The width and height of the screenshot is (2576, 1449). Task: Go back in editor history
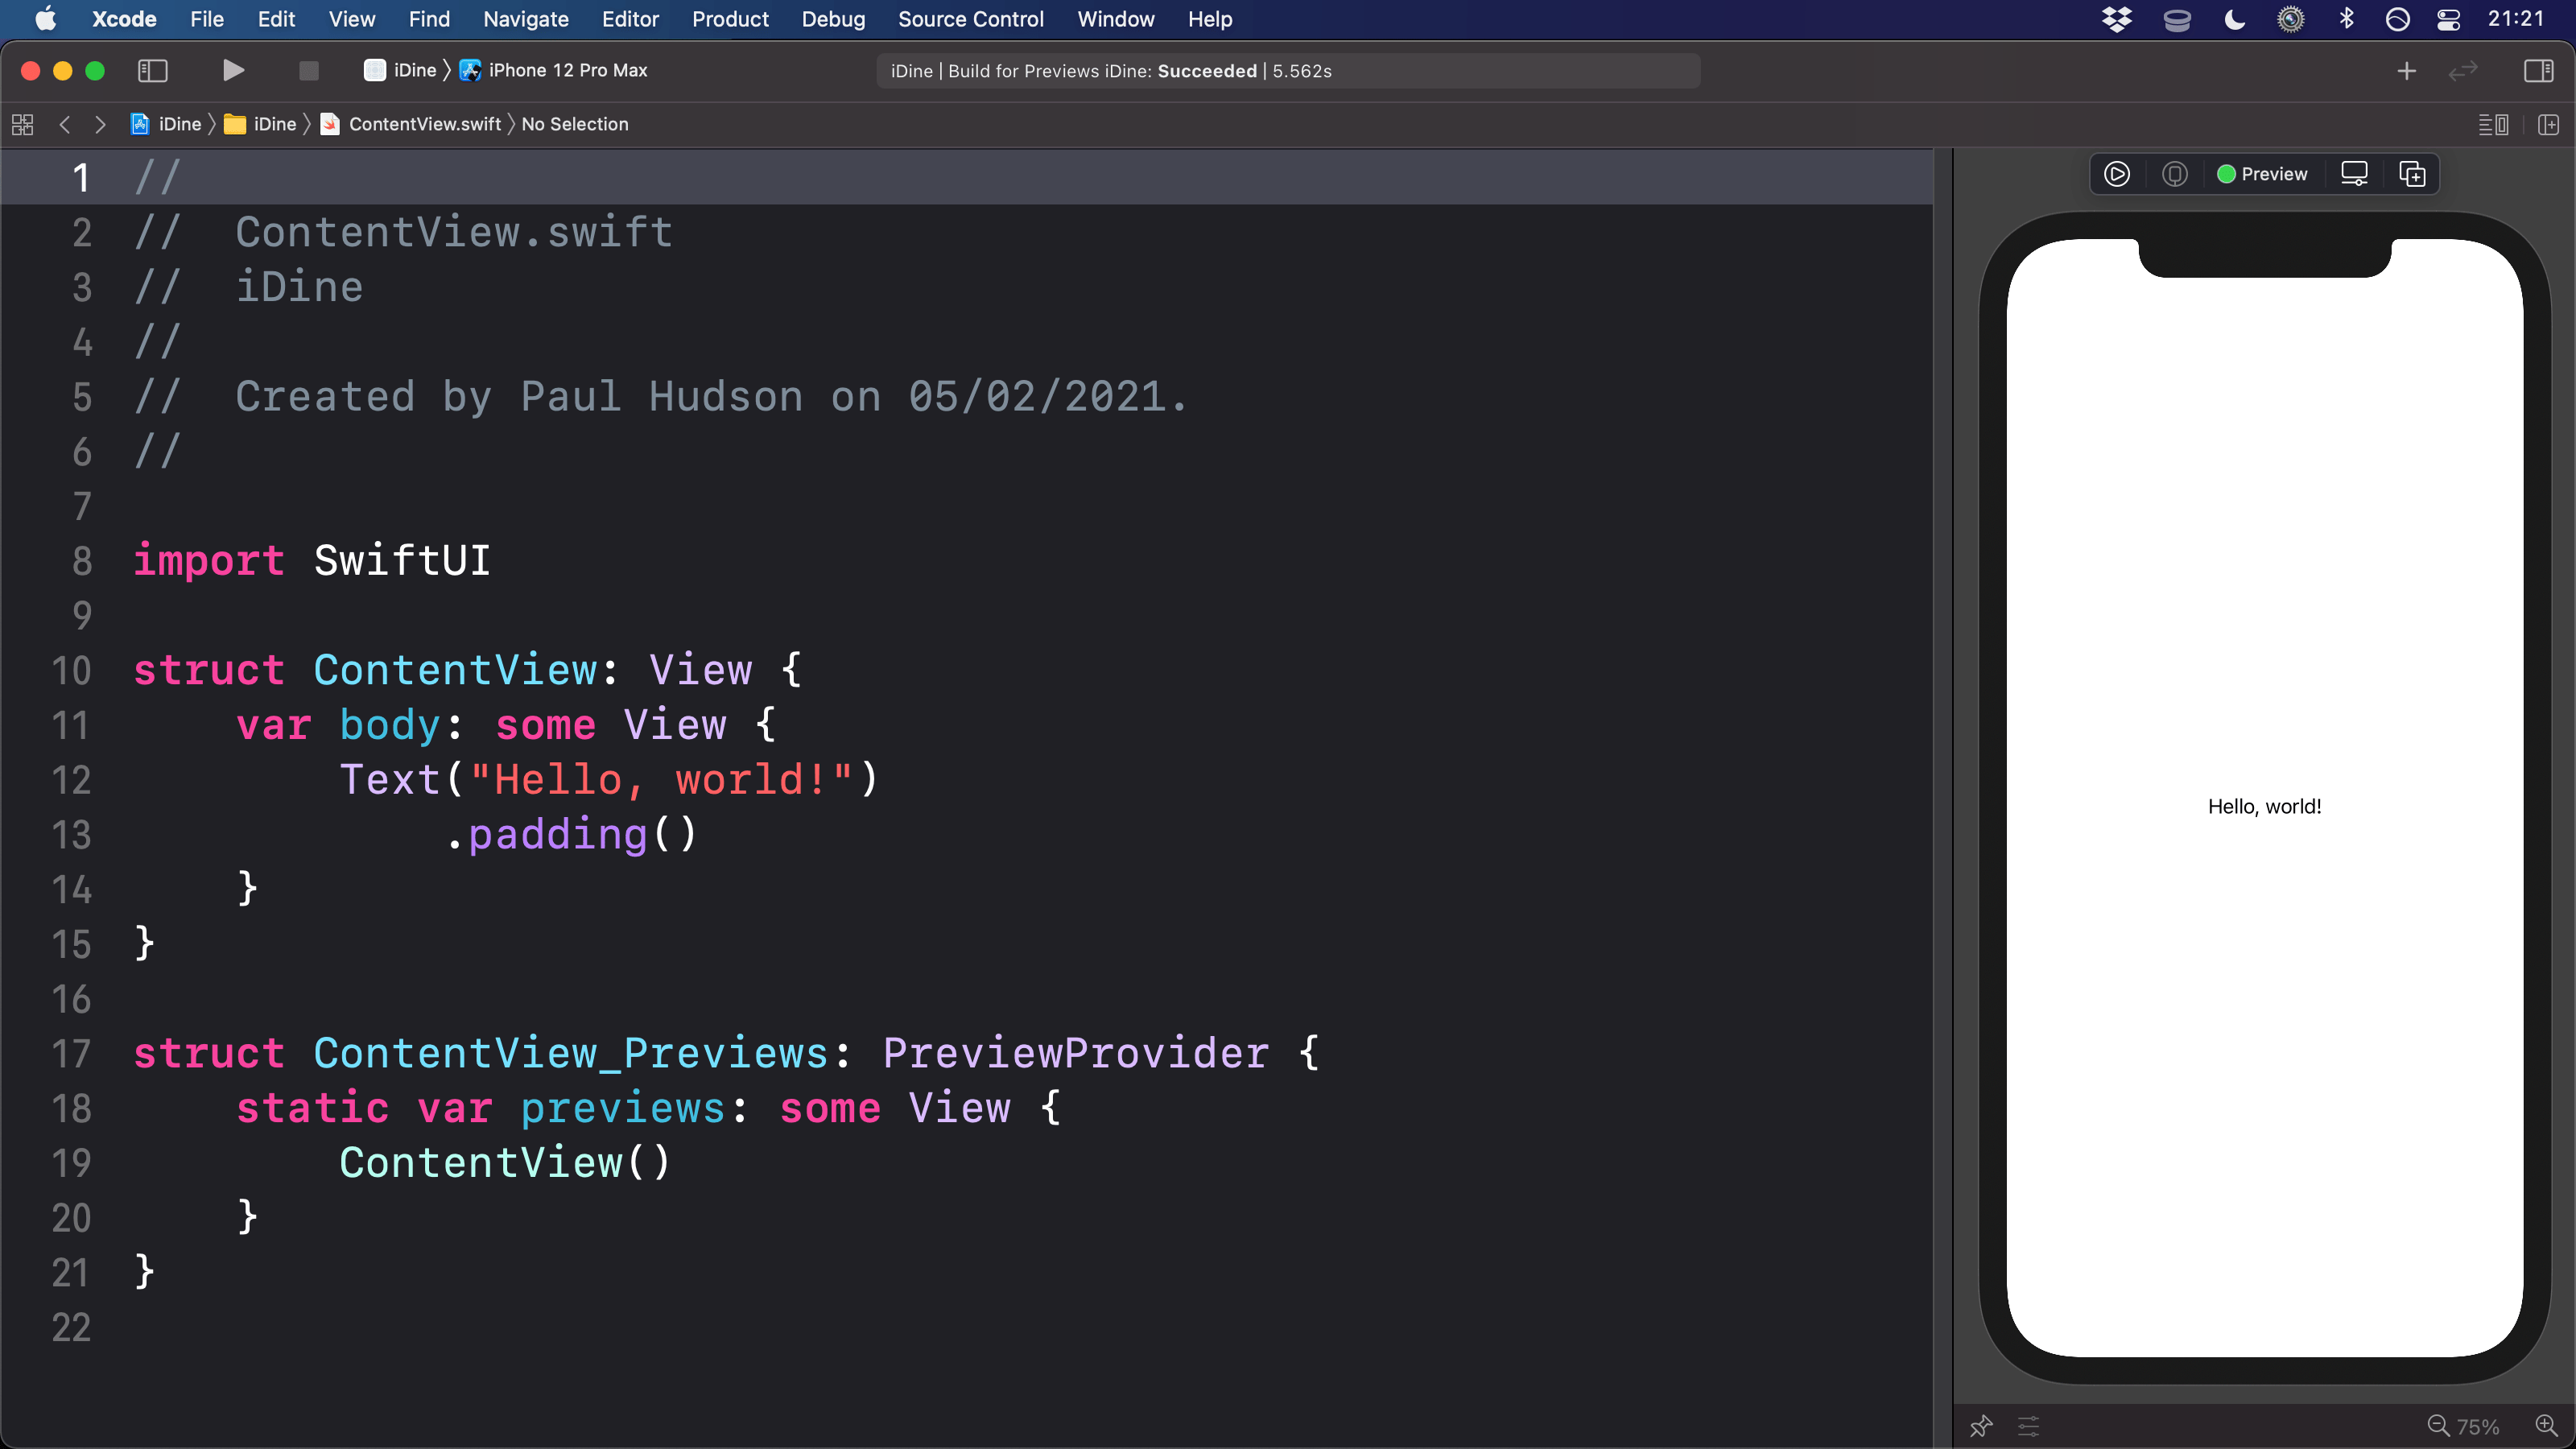click(65, 124)
